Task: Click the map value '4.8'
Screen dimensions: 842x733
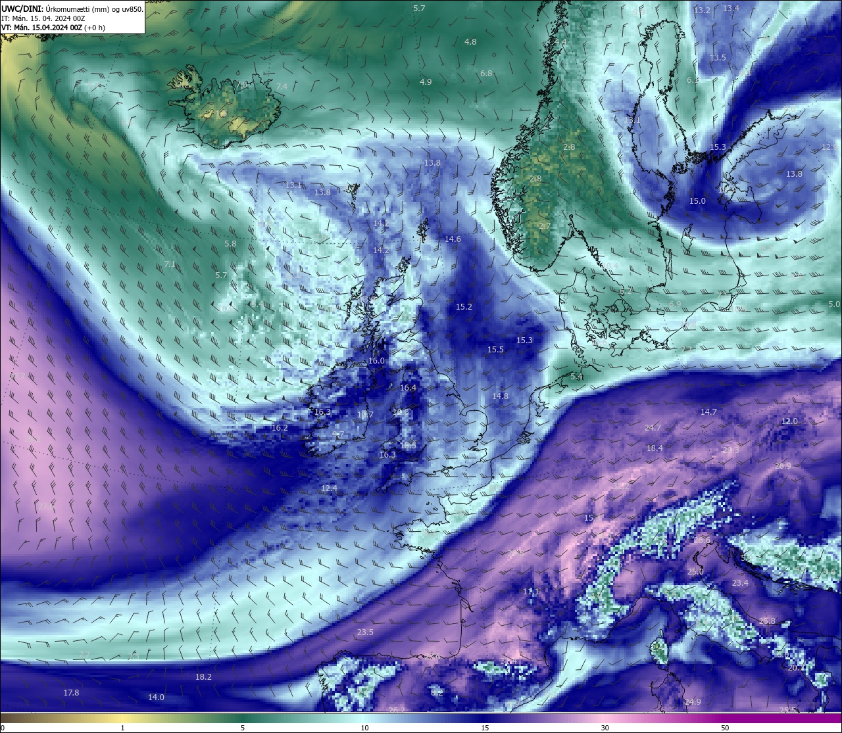Action: click(x=470, y=41)
